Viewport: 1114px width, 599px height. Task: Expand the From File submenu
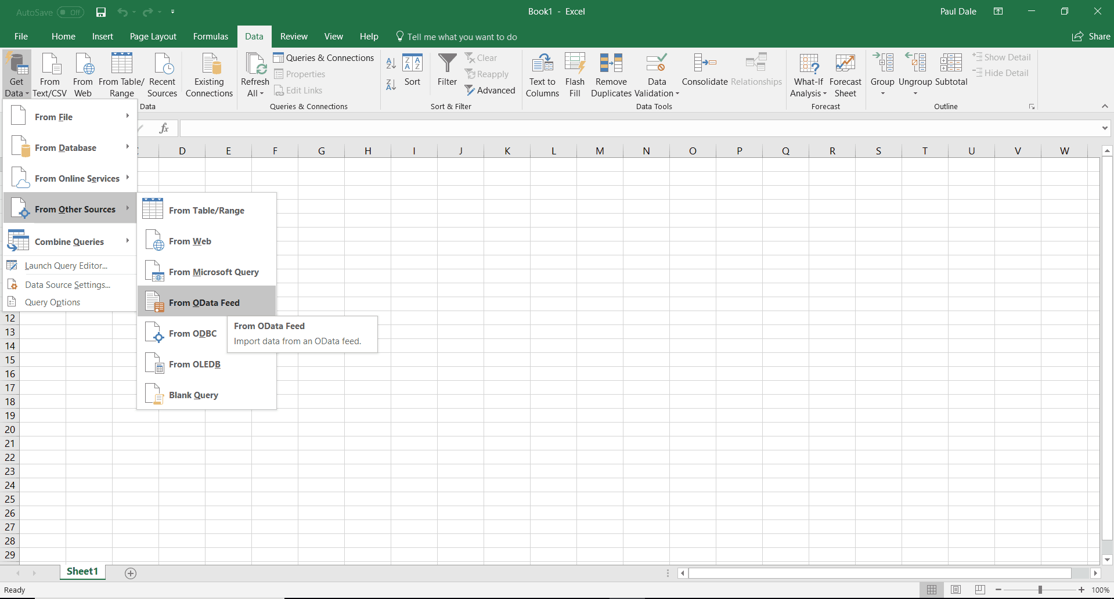(x=70, y=117)
